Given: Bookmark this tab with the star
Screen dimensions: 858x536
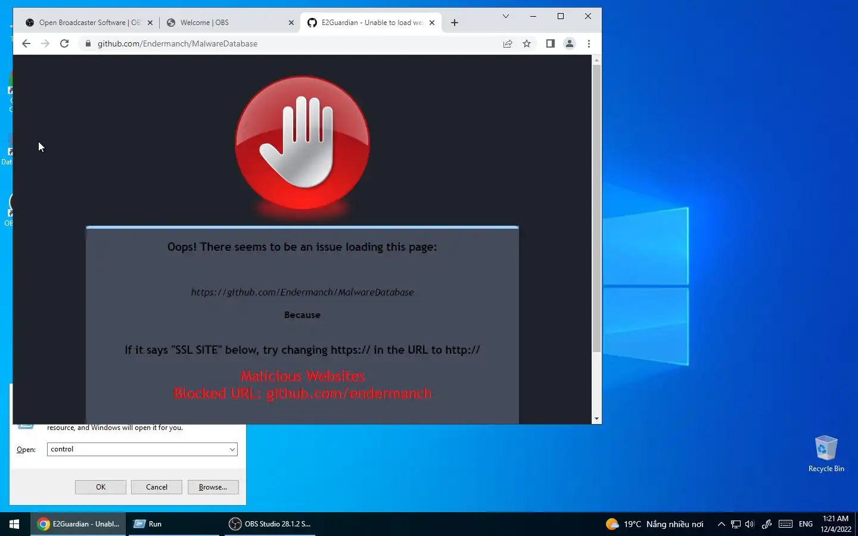Looking at the screenshot, I should (527, 43).
